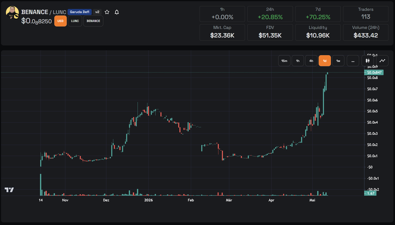Viewport: 395px width, 225px height.
Task: Click the current price label $0.0₈847
Action: 374,72
